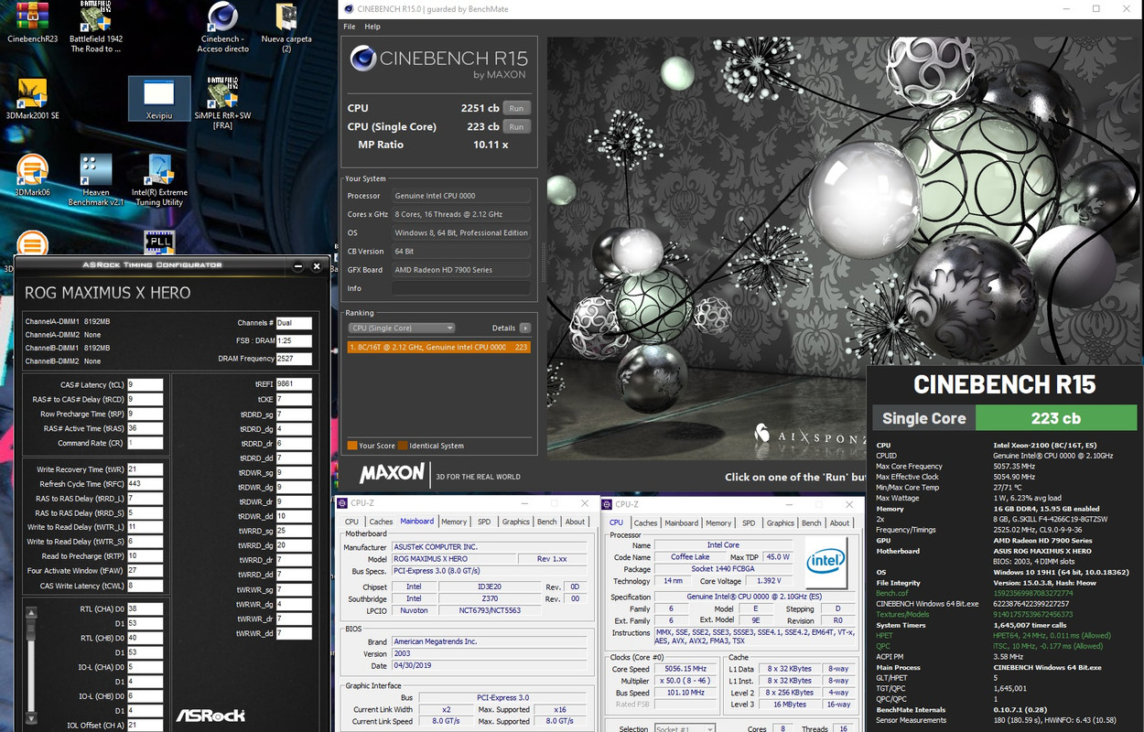Open About tab in Mainboard CPU-Z window
Image resolution: width=1144 pixels, height=732 pixels.
(575, 522)
